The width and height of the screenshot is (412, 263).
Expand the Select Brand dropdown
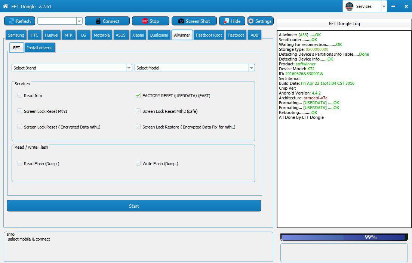(x=129, y=68)
